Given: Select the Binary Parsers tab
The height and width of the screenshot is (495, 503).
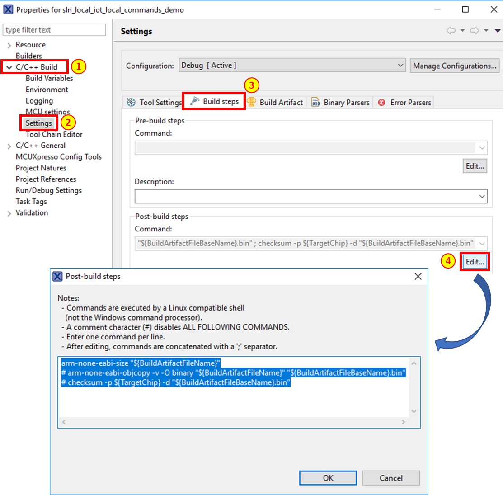Looking at the screenshot, I should pyautogui.click(x=341, y=103).
